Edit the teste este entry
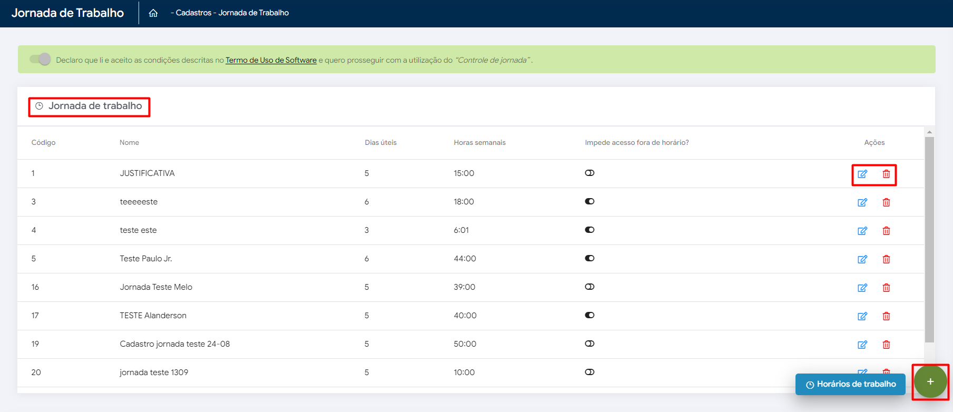The width and height of the screenshot is (953, 412). coord(862,231)
